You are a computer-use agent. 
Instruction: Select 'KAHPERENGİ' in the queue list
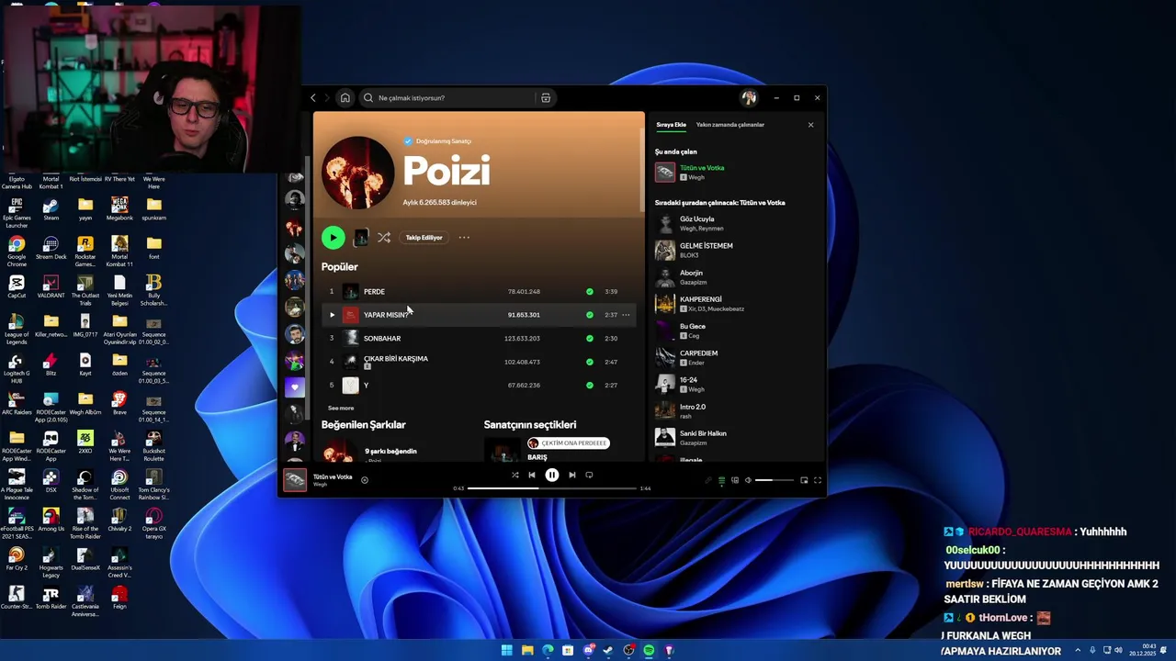click(700, 299)
